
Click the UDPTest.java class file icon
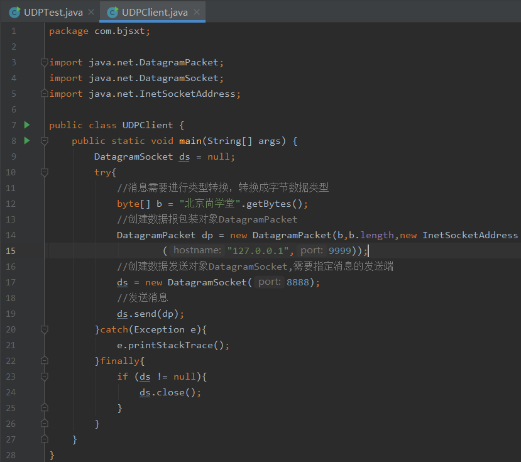pyautogui.click(x=14, y=13)
